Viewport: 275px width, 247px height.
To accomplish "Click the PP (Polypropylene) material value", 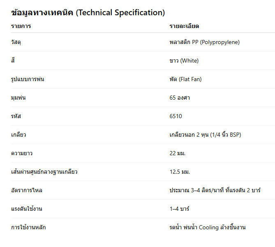I will [204, 42].
